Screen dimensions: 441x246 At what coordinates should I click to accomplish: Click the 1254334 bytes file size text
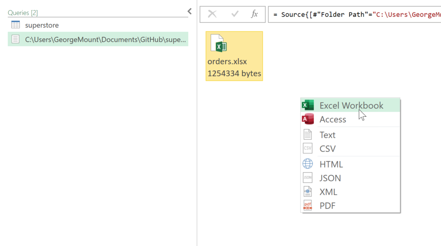click(x=234, y=73)
